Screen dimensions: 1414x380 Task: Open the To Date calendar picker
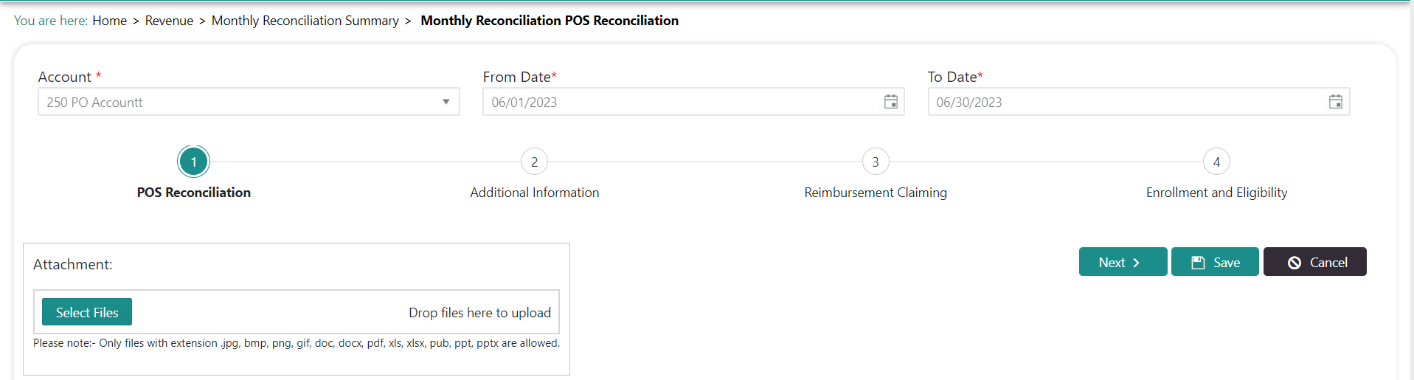tap(1336, 102)
